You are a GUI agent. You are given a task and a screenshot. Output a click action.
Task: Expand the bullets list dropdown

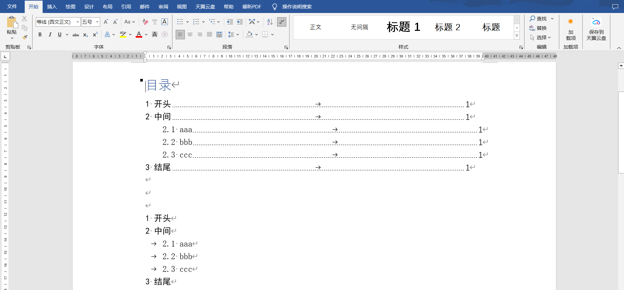tap(188, 22)
